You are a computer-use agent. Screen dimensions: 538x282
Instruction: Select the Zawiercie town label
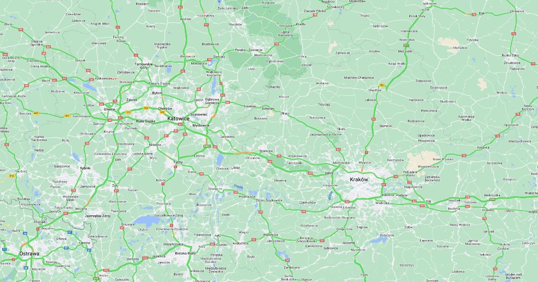256,50
